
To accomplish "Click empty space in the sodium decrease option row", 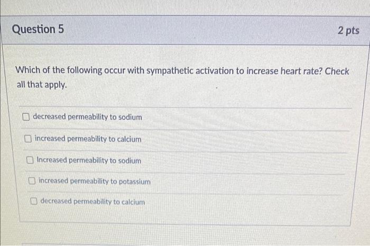I will (245, 118).
